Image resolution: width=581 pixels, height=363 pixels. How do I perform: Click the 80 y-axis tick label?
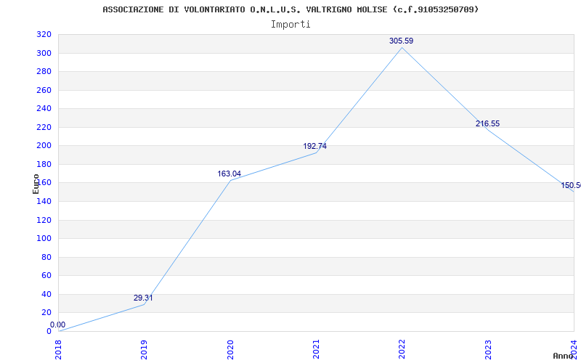pyautogui.click(x=46, y=258)
